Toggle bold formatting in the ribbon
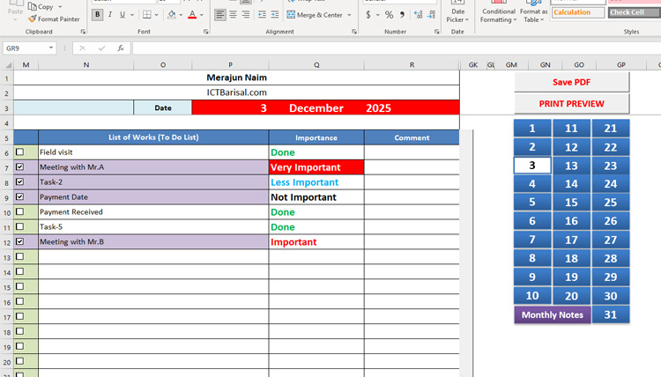 [x=97, y=15]
